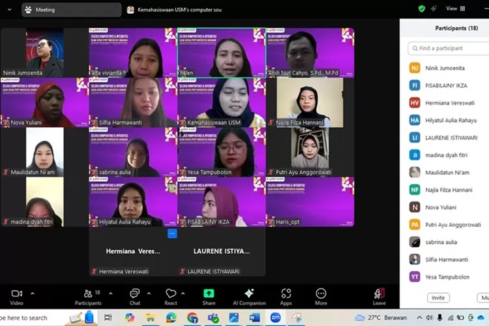This screenshot has width=489, height=326.
Task: Select helen's active speaker video tile
Action: pyautogui.click(x=222, y=53)
